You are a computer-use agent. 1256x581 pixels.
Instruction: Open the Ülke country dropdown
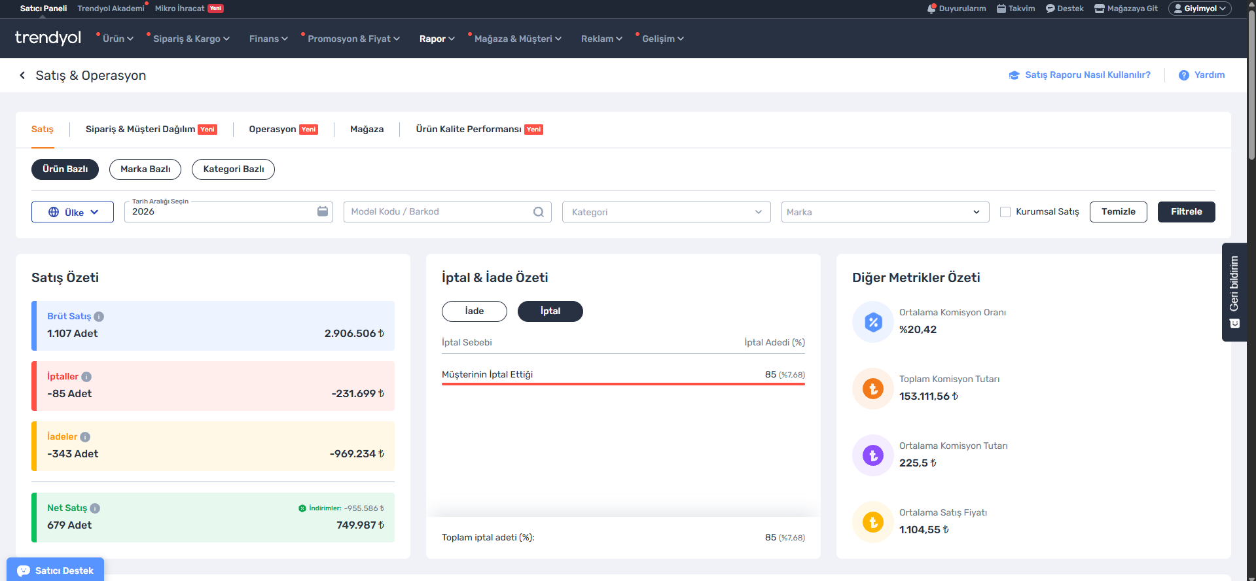73,212
